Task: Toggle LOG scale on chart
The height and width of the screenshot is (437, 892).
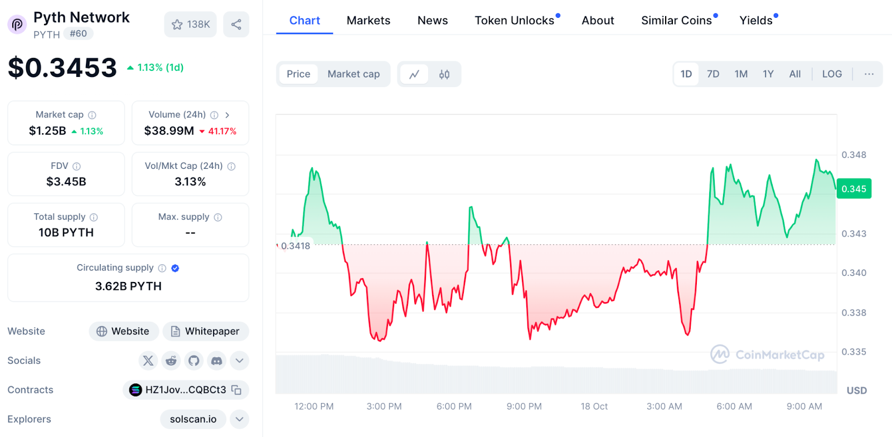Action: [x=832, y=74]
